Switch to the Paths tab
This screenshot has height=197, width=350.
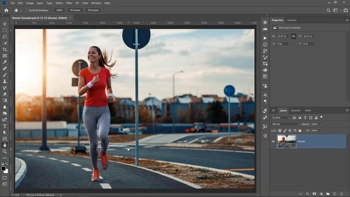[308, 111]
